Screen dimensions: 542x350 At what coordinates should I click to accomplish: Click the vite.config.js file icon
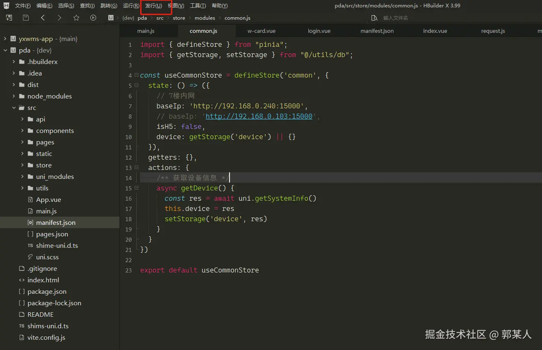(x=22, y=337)
